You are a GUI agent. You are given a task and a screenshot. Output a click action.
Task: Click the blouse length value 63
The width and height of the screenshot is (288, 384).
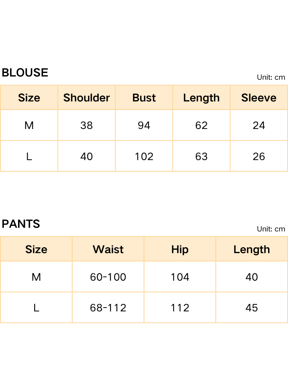[201, 157]
